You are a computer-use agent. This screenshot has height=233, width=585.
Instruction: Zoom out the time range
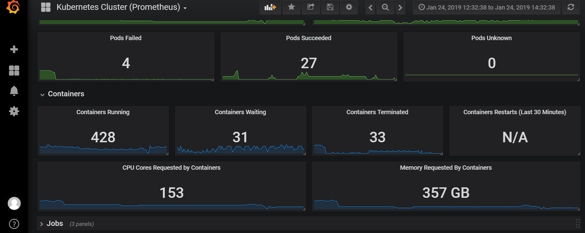[385, 7]
